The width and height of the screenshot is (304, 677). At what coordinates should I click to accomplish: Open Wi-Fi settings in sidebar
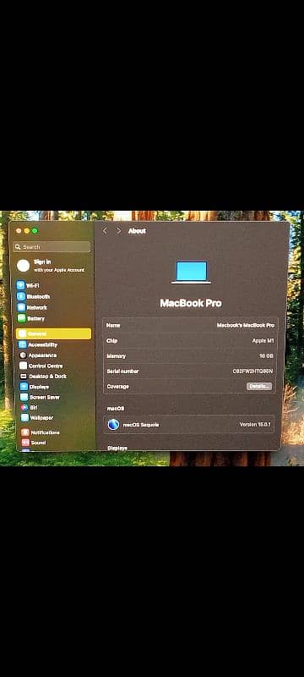click(x=29, y=285)
